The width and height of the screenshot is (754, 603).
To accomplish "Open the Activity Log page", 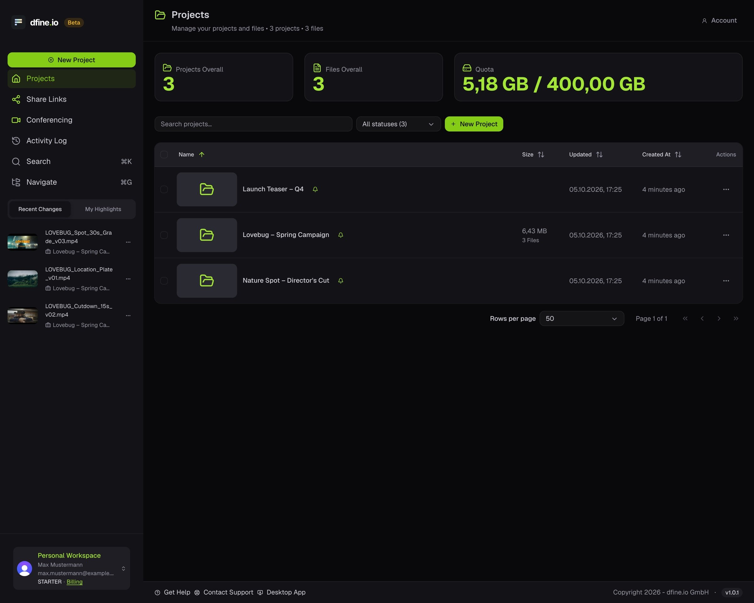I will [x=71, y=140].
